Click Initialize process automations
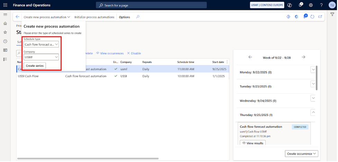The image size is (338, 162). pos(94,17)
